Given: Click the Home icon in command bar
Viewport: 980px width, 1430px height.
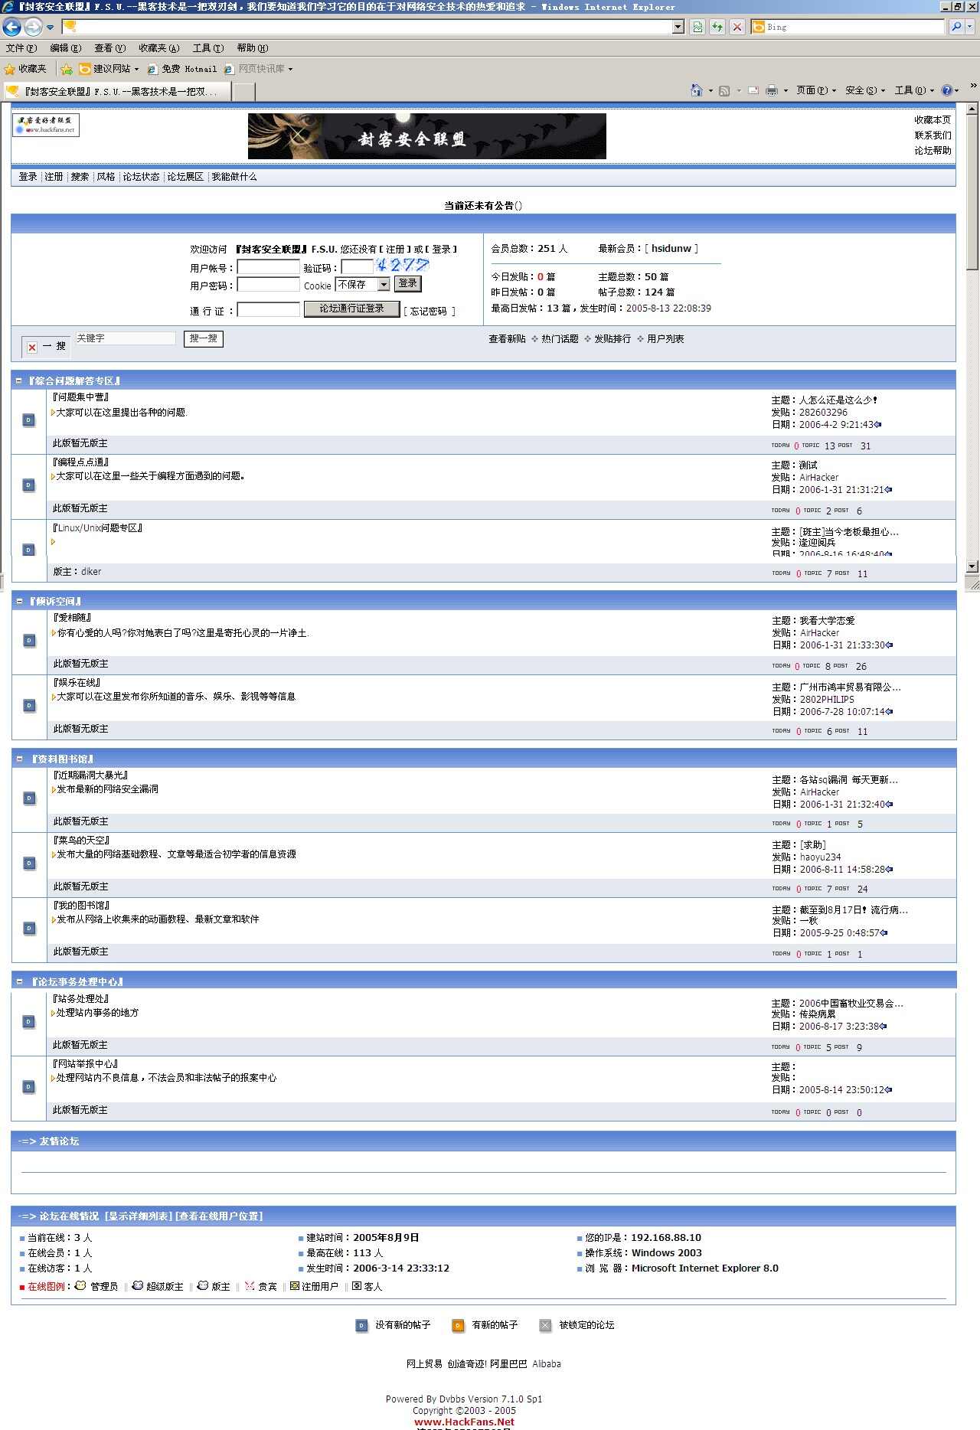Looking at the screenshot, I should 696,90.
